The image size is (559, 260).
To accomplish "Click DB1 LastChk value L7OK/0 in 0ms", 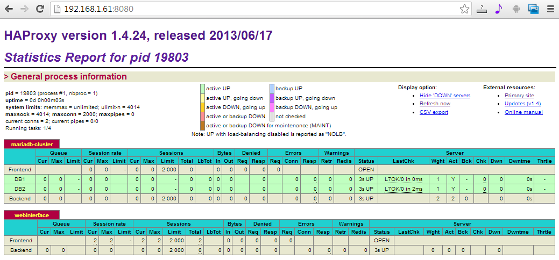I will (404, 179).
